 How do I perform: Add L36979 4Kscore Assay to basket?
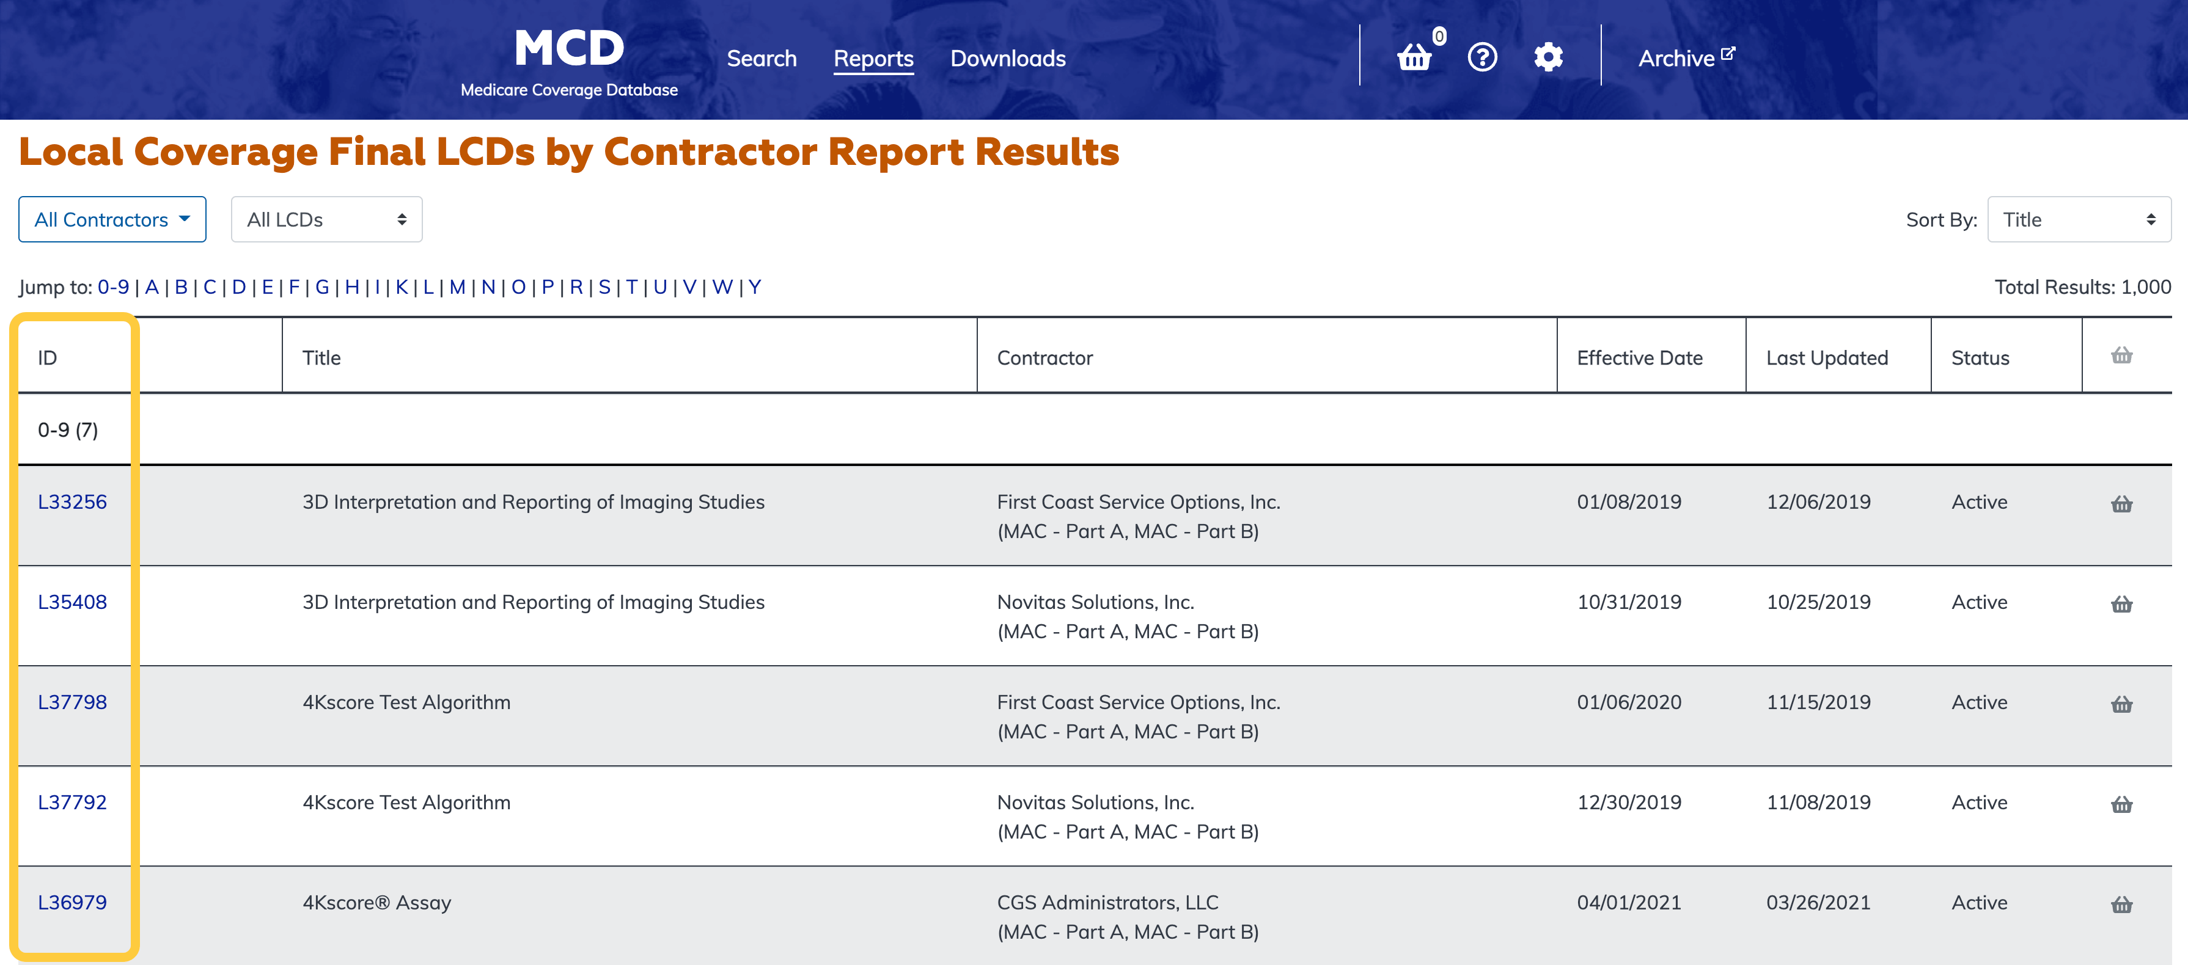pos(2121,905)
